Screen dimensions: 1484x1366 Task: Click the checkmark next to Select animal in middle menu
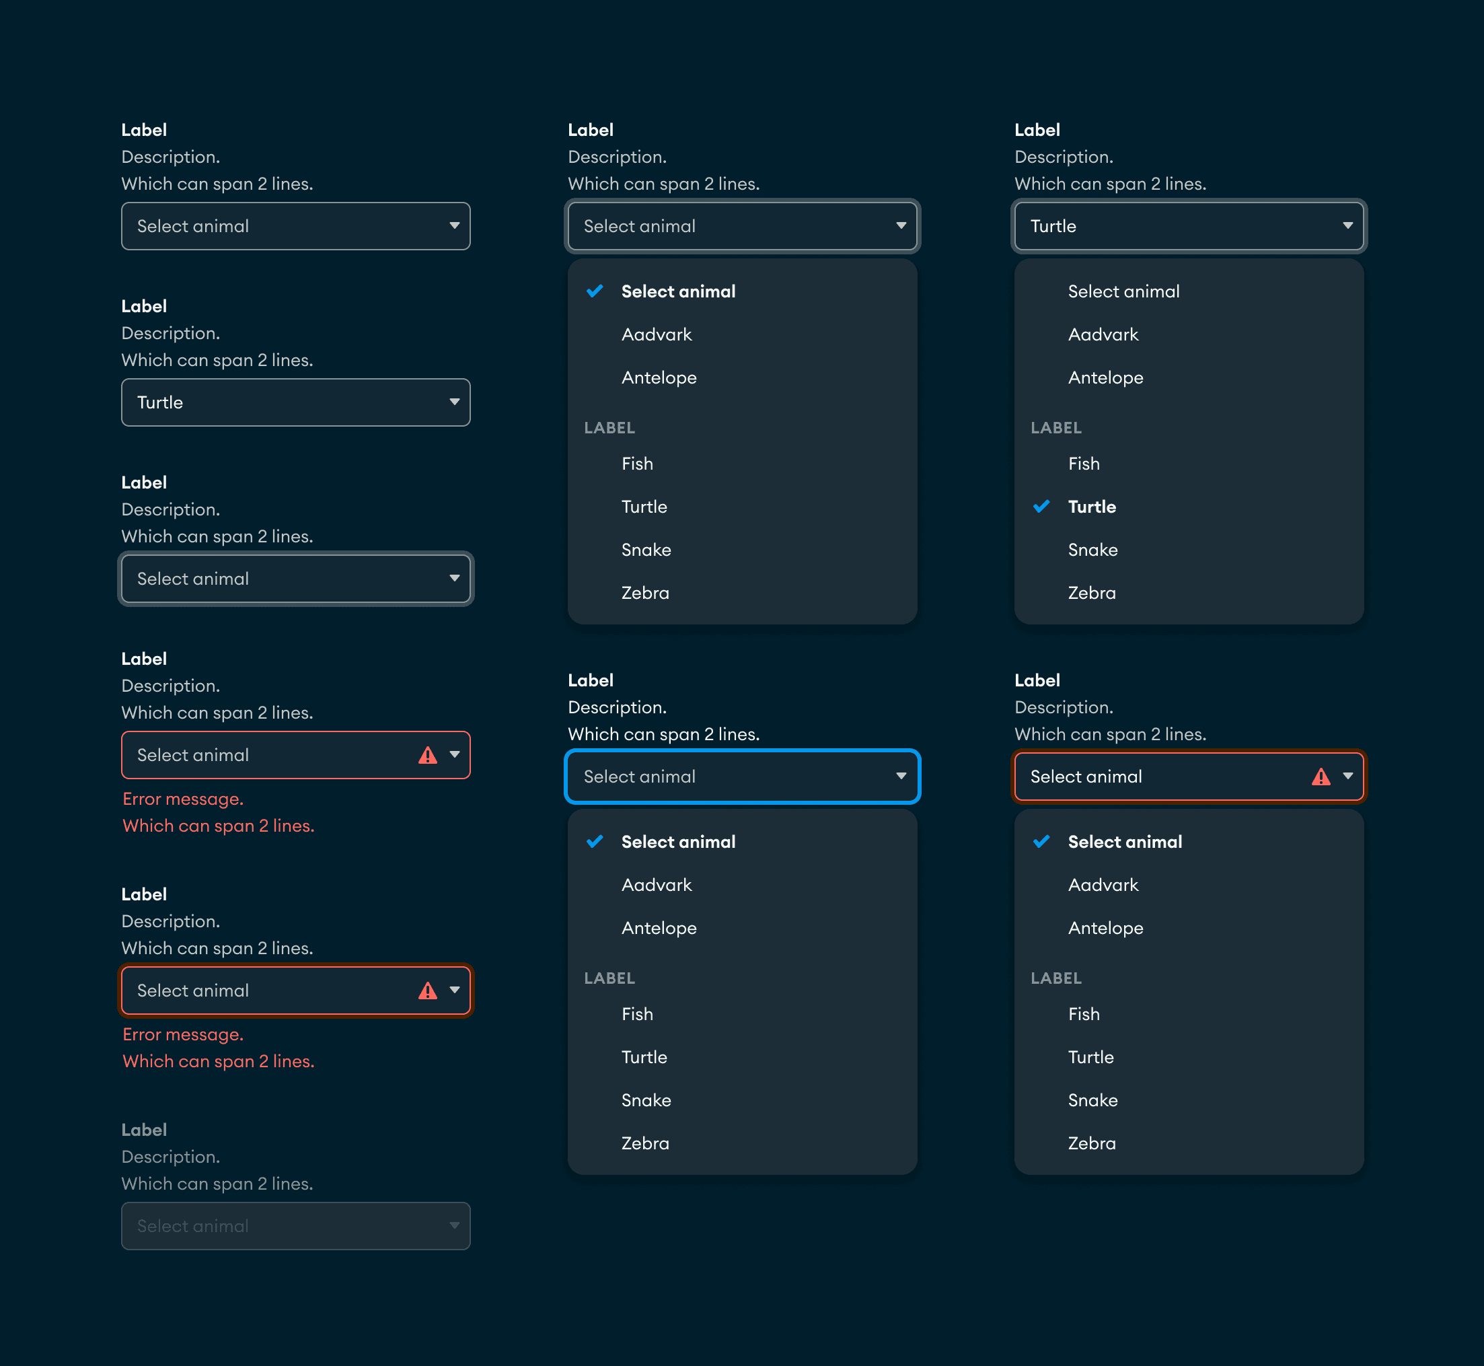595,291
